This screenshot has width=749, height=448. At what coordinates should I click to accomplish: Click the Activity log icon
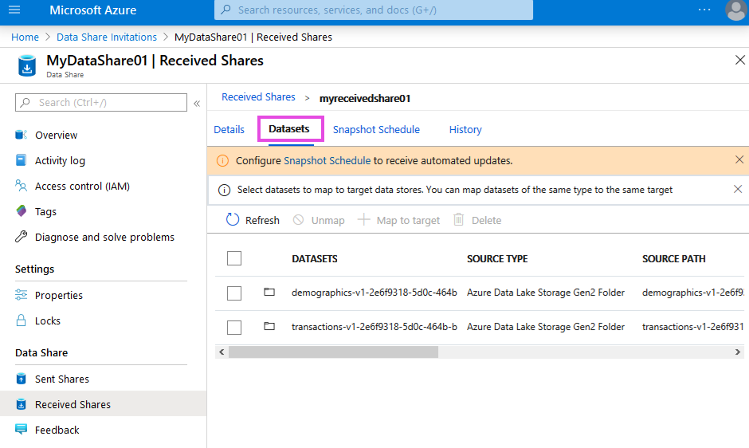(x=21, y=160)
